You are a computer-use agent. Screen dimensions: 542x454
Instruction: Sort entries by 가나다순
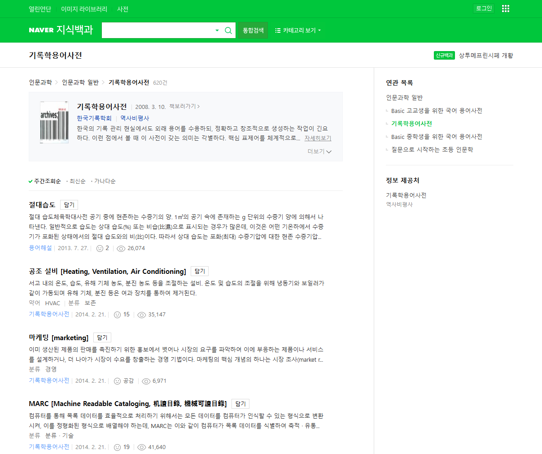pos(105,181)
